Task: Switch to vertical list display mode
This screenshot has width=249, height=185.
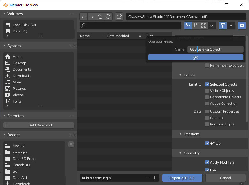Action: click(188, 25)
